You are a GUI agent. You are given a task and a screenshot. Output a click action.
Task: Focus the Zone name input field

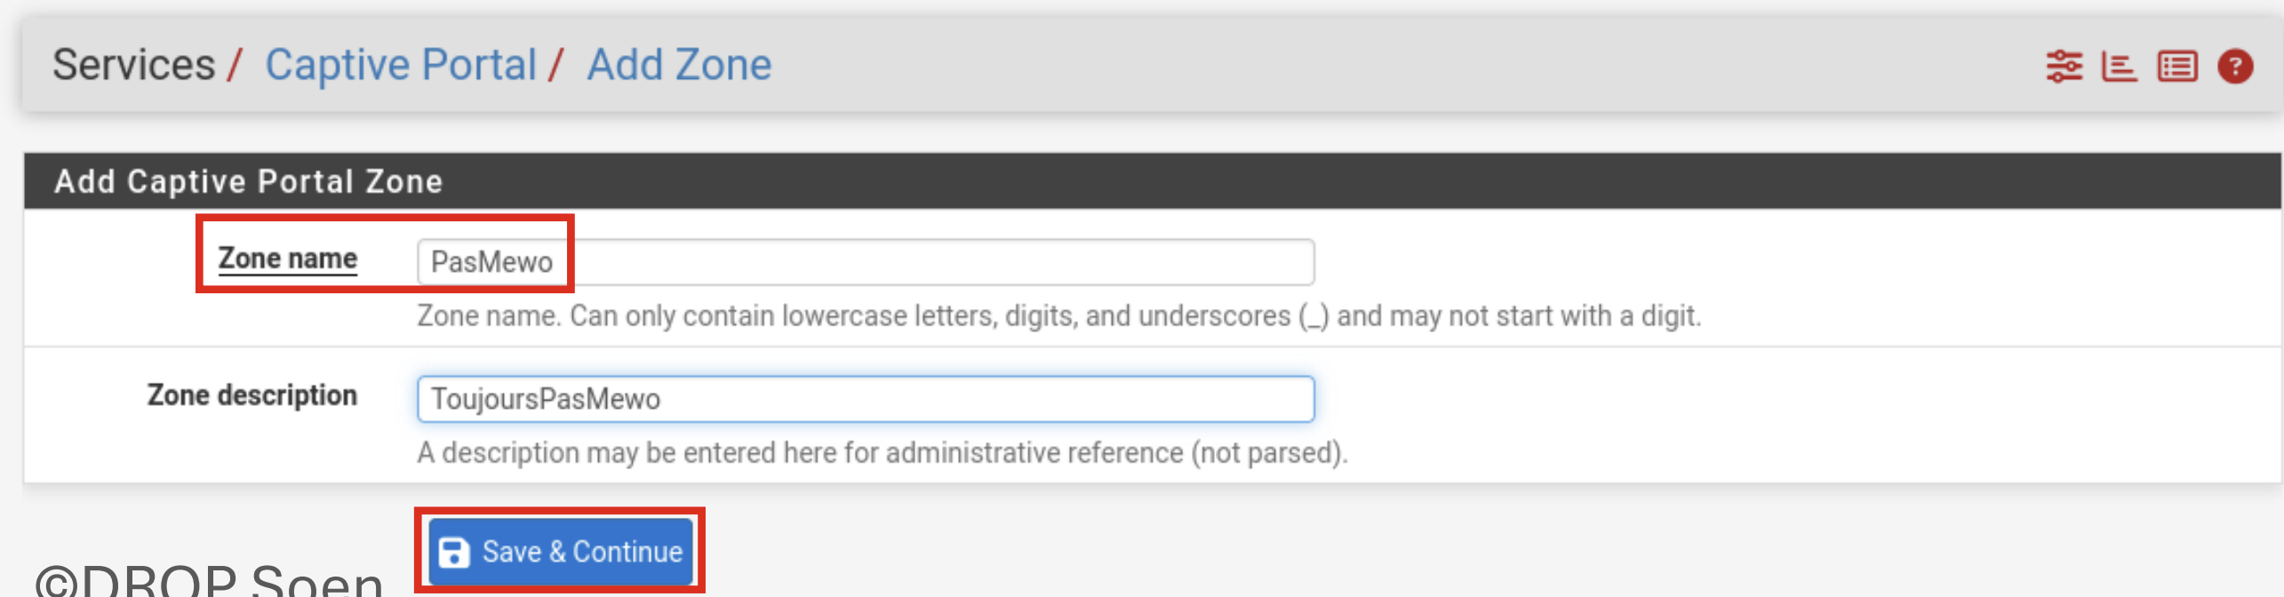click(x=933, y=262)
